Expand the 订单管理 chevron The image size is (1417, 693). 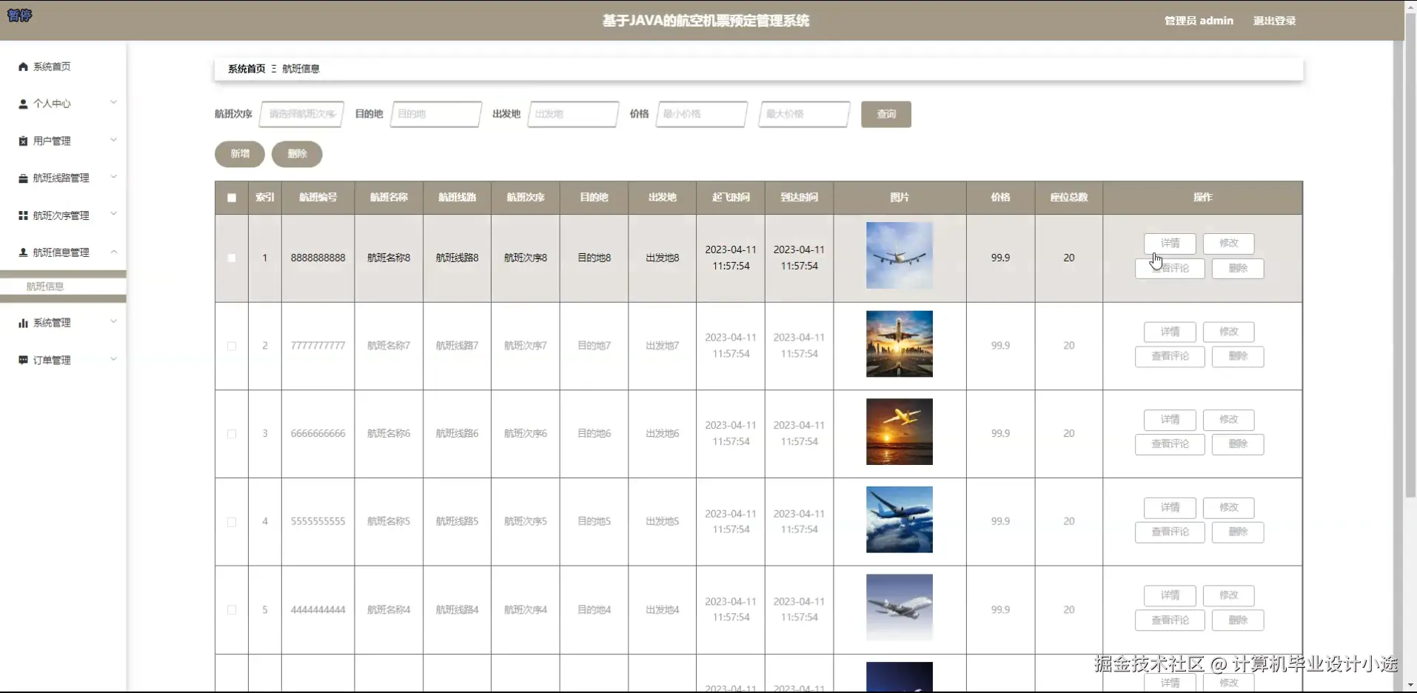click(113, 359)
